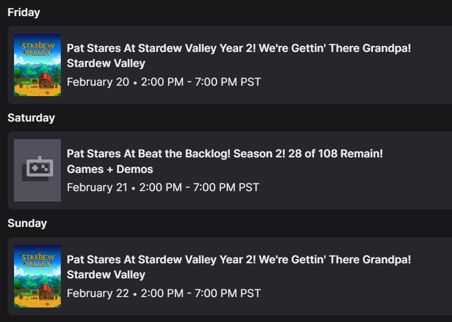Select the Stardew Valley category under Friday's stream
This screenshot has width=452, height=322.
(x=106, y=63)
